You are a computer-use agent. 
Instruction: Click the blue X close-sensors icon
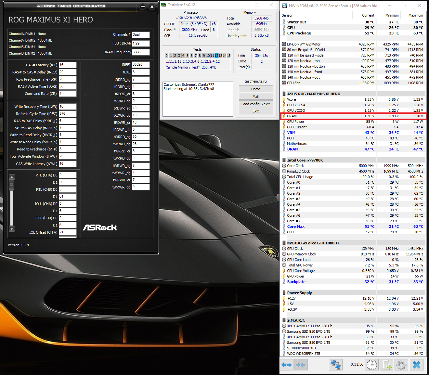point(417,365)
